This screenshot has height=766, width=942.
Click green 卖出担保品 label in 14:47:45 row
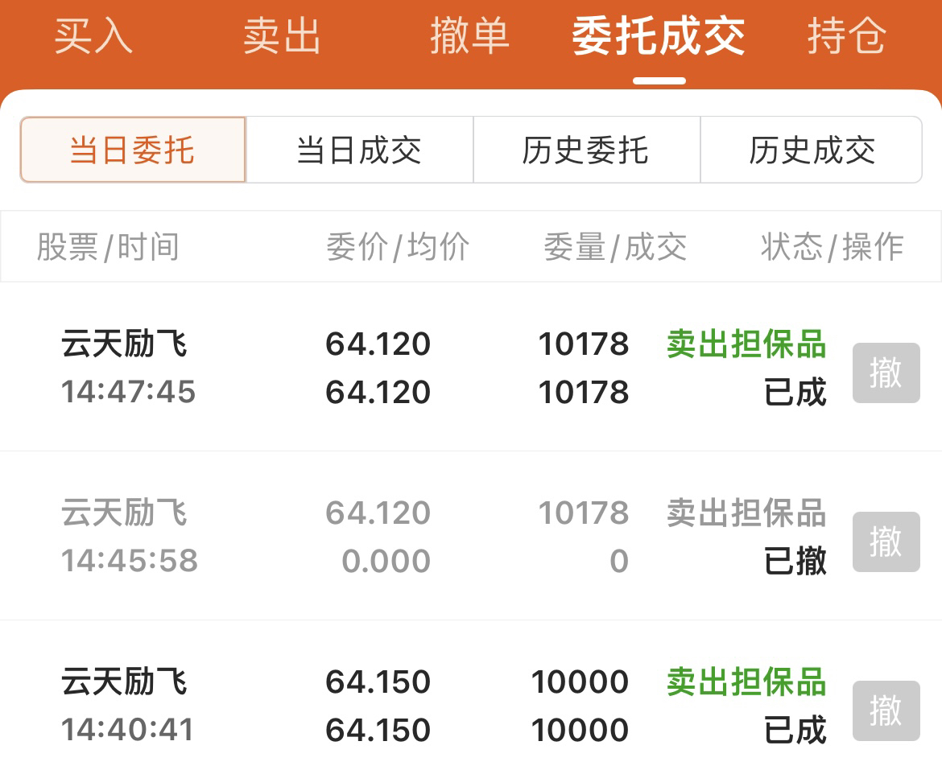click(746, 344)
